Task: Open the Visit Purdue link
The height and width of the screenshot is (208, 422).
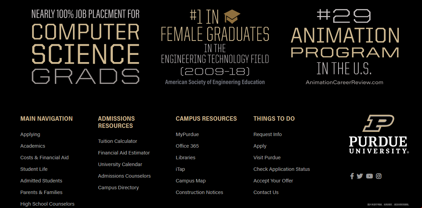Action: click(x=267, y=158)
